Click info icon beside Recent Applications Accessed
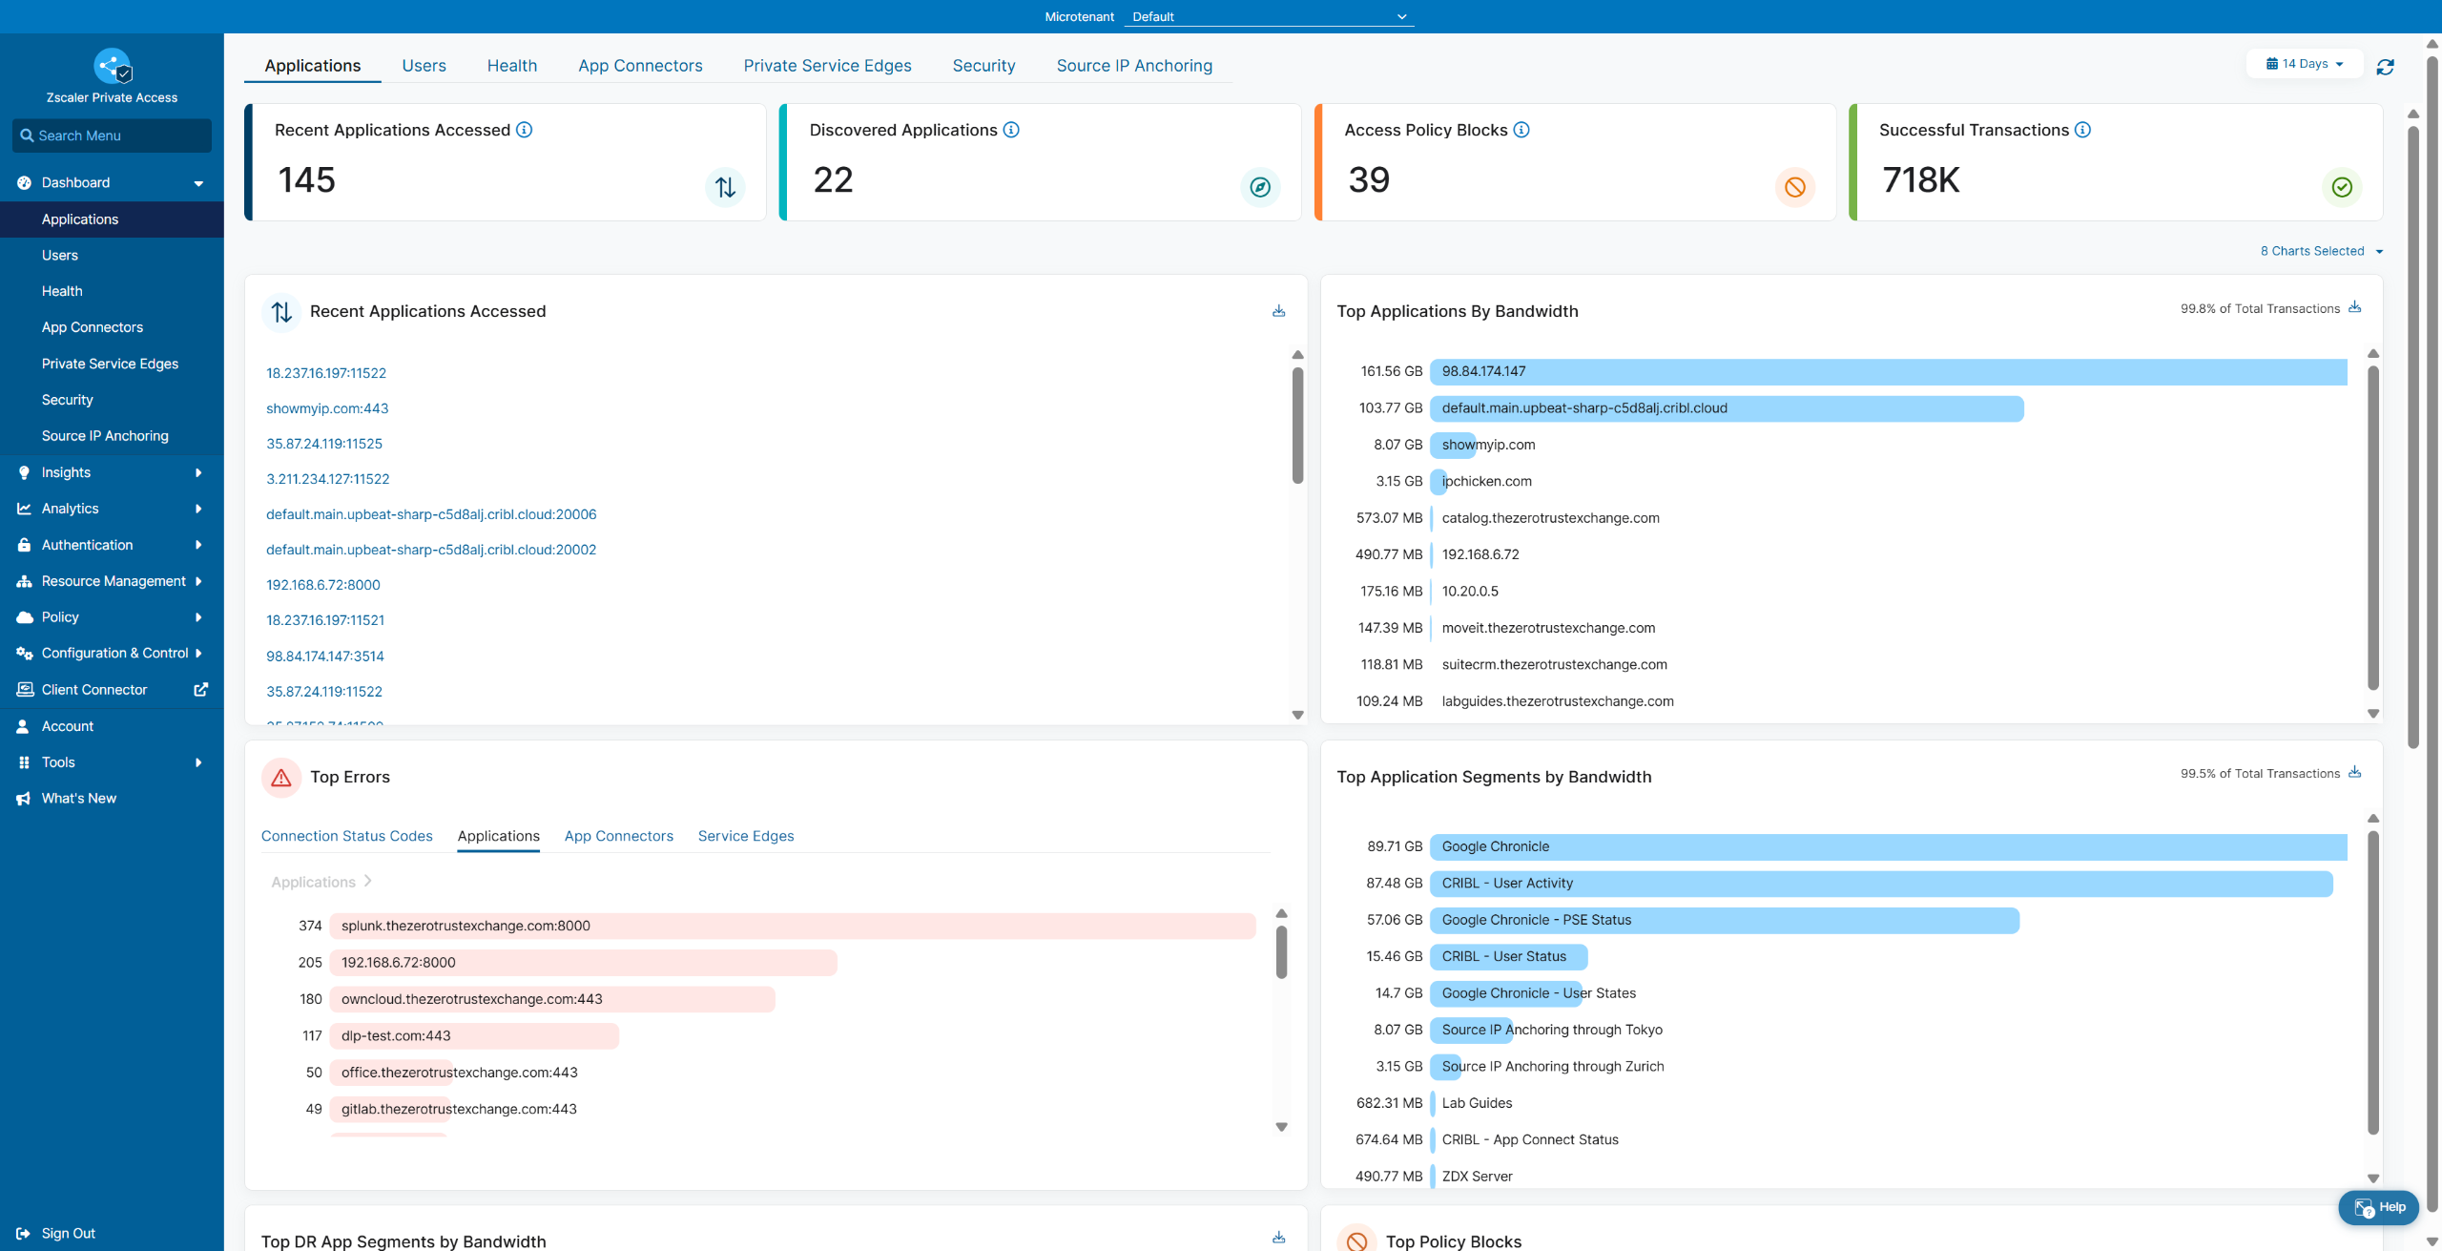This screenshot has height=1251, width=2442. coord(524,130)
